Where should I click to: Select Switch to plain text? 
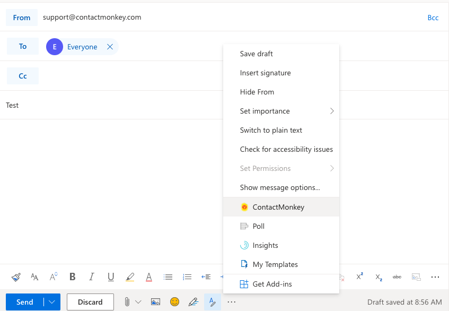point(281,130)
